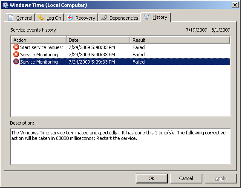242x189 pixels.
Task: Click inside the Description text box
Action: (121, 146)
